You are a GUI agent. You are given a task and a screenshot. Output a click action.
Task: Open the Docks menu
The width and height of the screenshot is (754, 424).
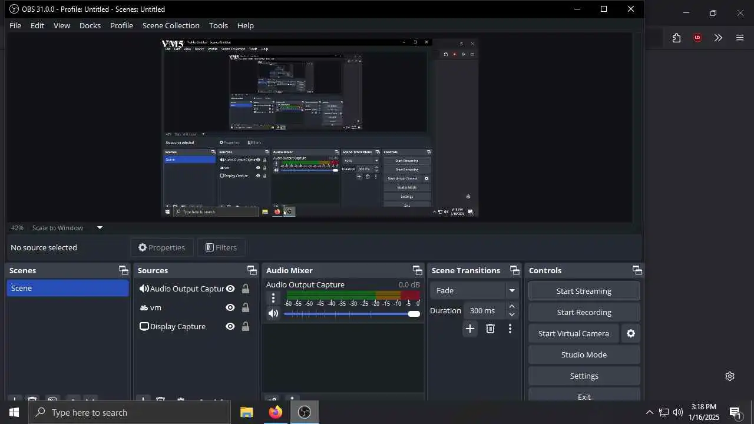coord(90,25)
